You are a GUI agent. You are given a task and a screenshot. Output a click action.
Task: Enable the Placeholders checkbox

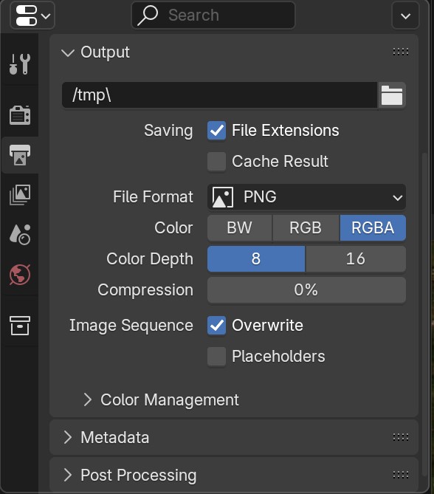[x=217, y=357]
